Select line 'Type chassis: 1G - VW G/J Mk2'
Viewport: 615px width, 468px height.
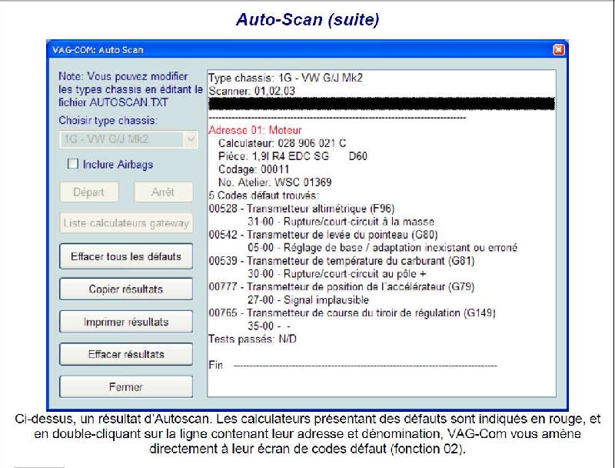(285, 78)
